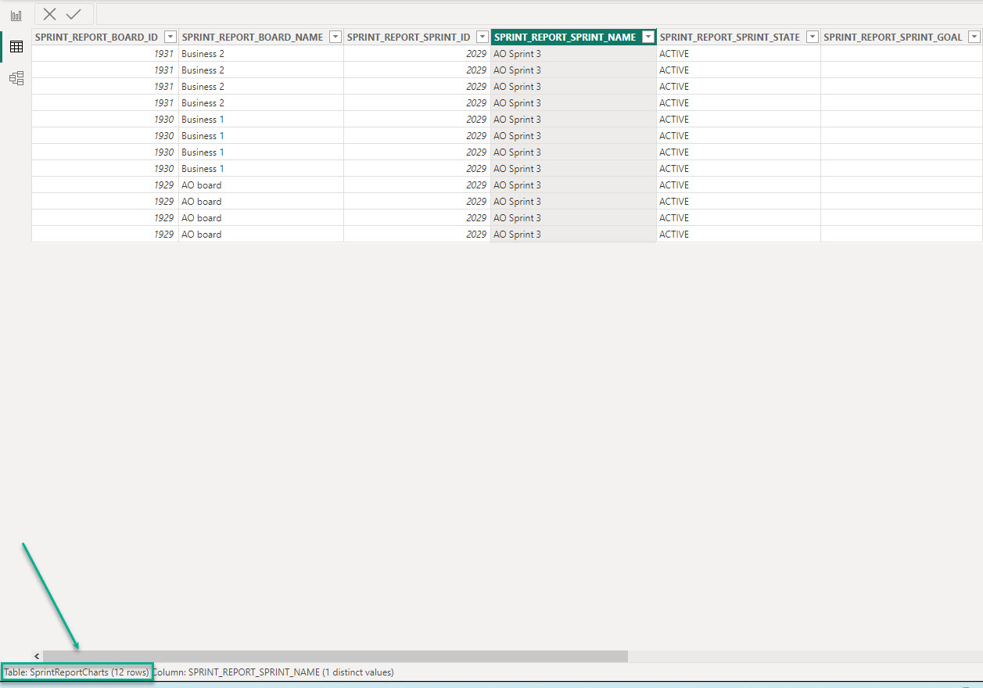983x688 pixels.
Task: Select board ID 1930 in first Business 1 row
Action: pos(105,120)
